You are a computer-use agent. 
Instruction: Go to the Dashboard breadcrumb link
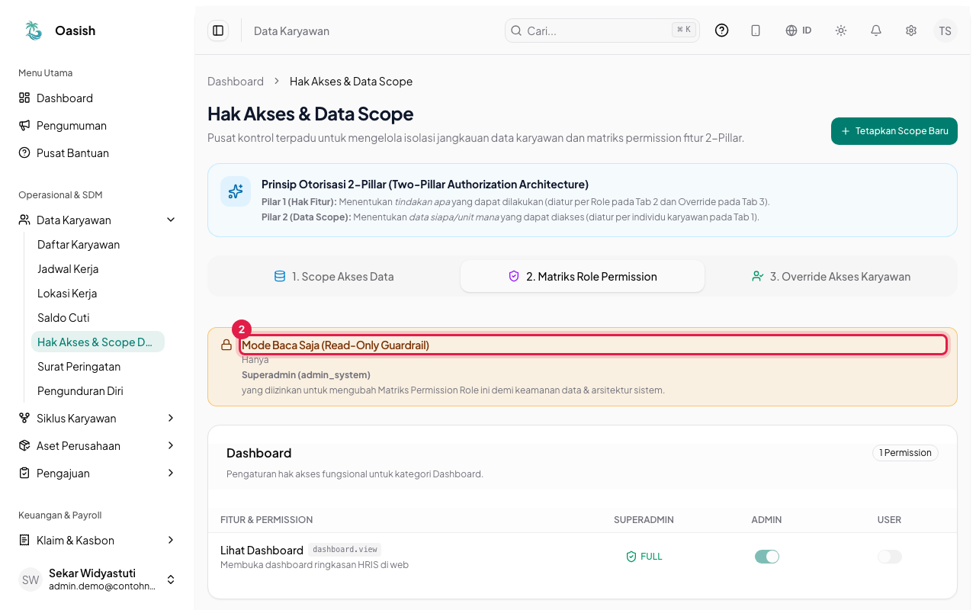236,82
